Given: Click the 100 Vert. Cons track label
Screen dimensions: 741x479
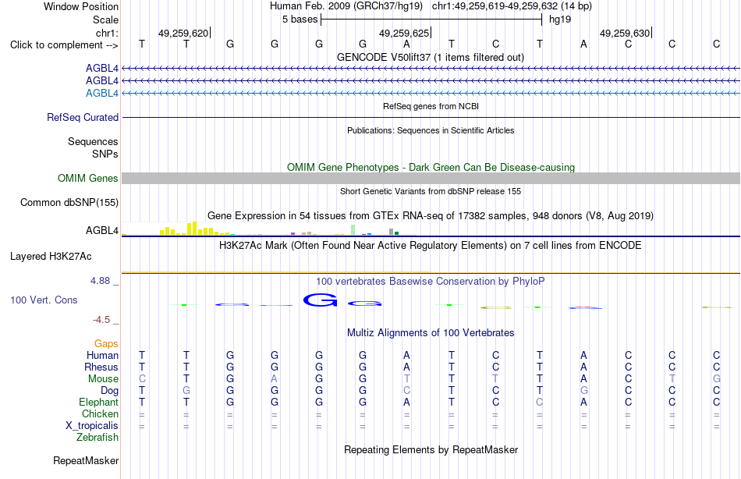Looking at the screenshot, I should click(x=44, y=300).
